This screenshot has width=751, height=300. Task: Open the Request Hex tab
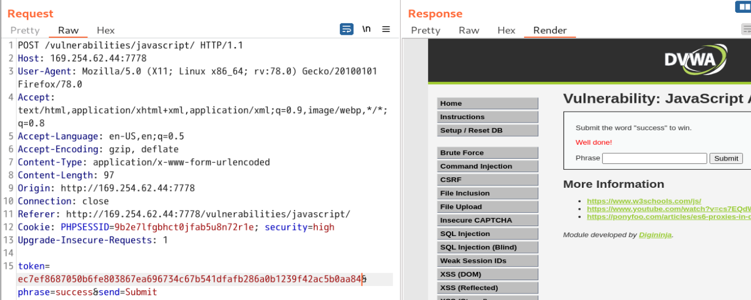(106, 30)
